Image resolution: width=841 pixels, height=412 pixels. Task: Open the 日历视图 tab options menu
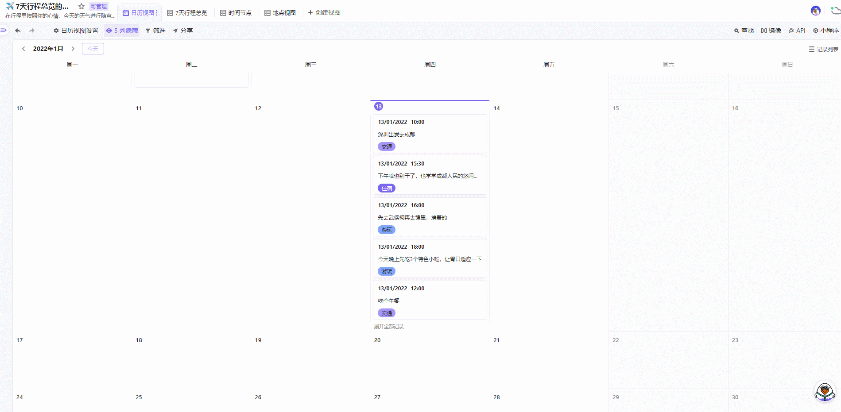click(156, 13)
